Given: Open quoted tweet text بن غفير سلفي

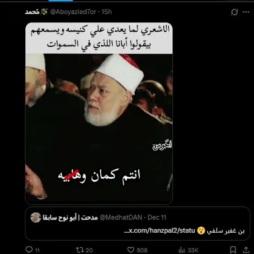Looking at the screenshot, I should point(226,231).
